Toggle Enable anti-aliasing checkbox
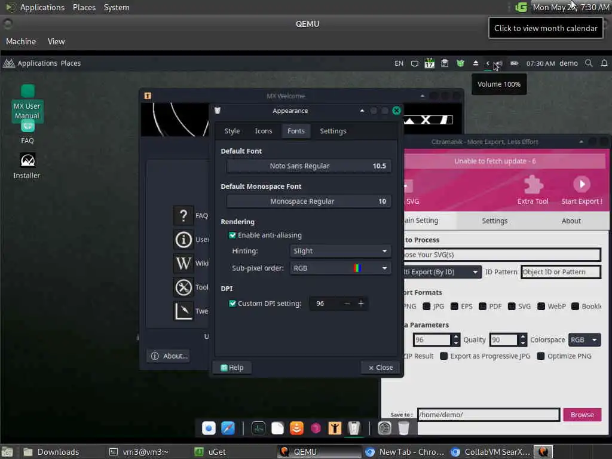Image resolution: width=612 pixels, height=459 pixels. pos(232,235)
